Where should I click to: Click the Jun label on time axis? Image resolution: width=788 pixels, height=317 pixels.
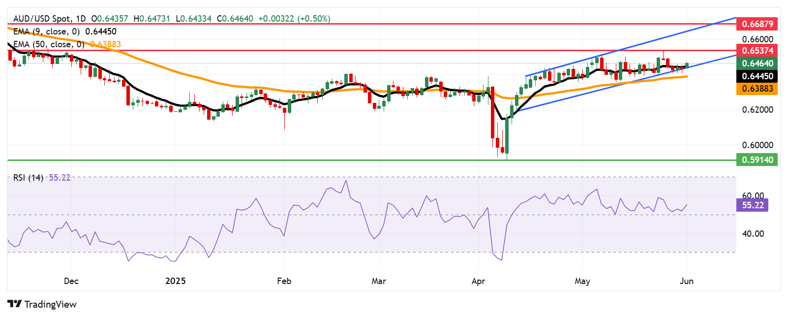(x=686, y=281)
